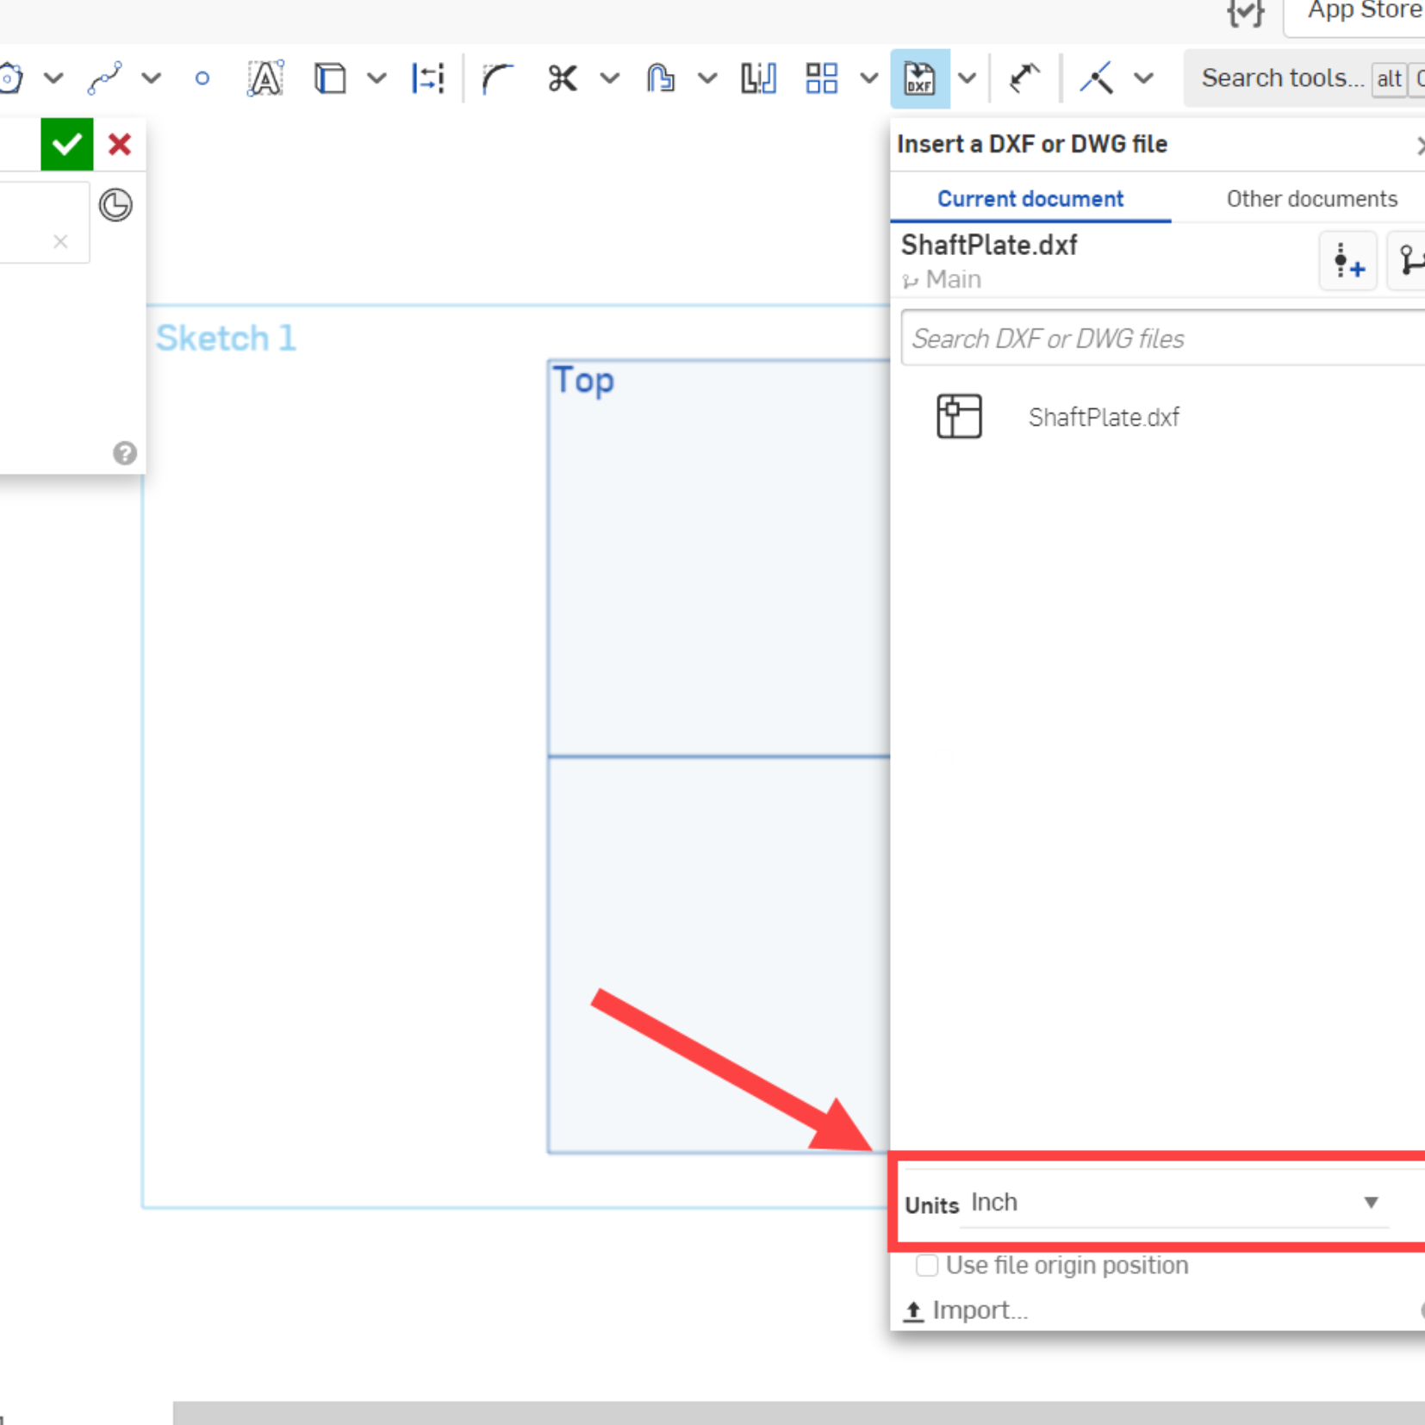
Task: Click the horizontal scrollbar at bottom
Action: [x=799, y=1413]
